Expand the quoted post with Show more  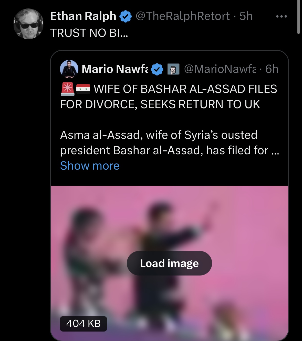[x=90, y=166]
